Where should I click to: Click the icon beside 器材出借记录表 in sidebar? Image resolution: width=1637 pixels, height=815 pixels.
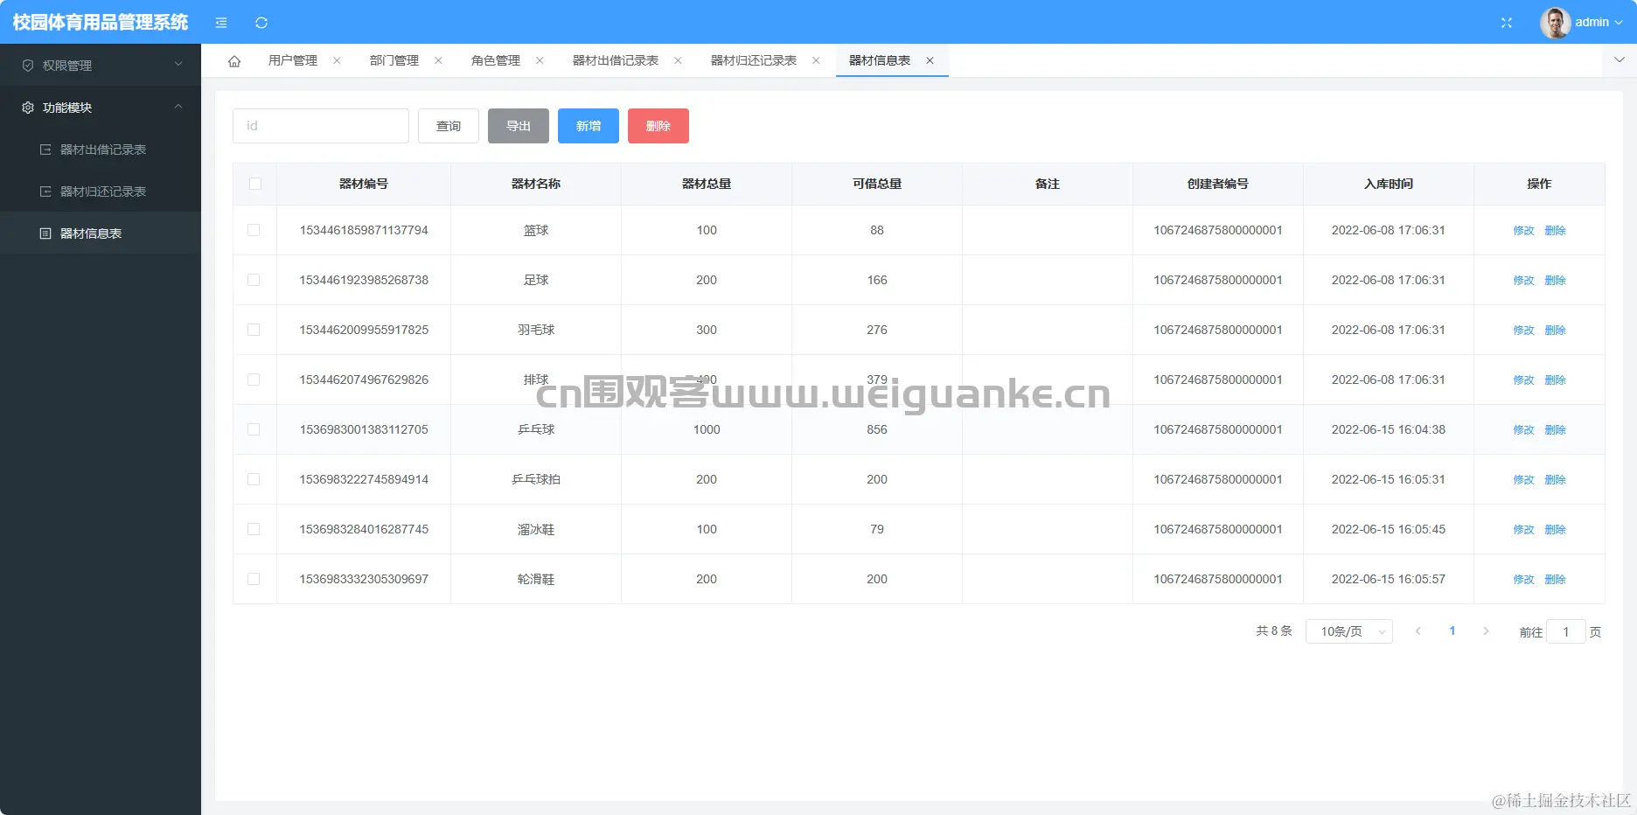[x=45, y=150]
